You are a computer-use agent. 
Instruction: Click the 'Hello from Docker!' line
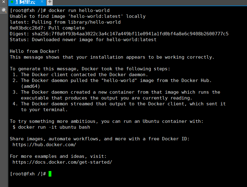pyautogui.click(x=34, y=51)
